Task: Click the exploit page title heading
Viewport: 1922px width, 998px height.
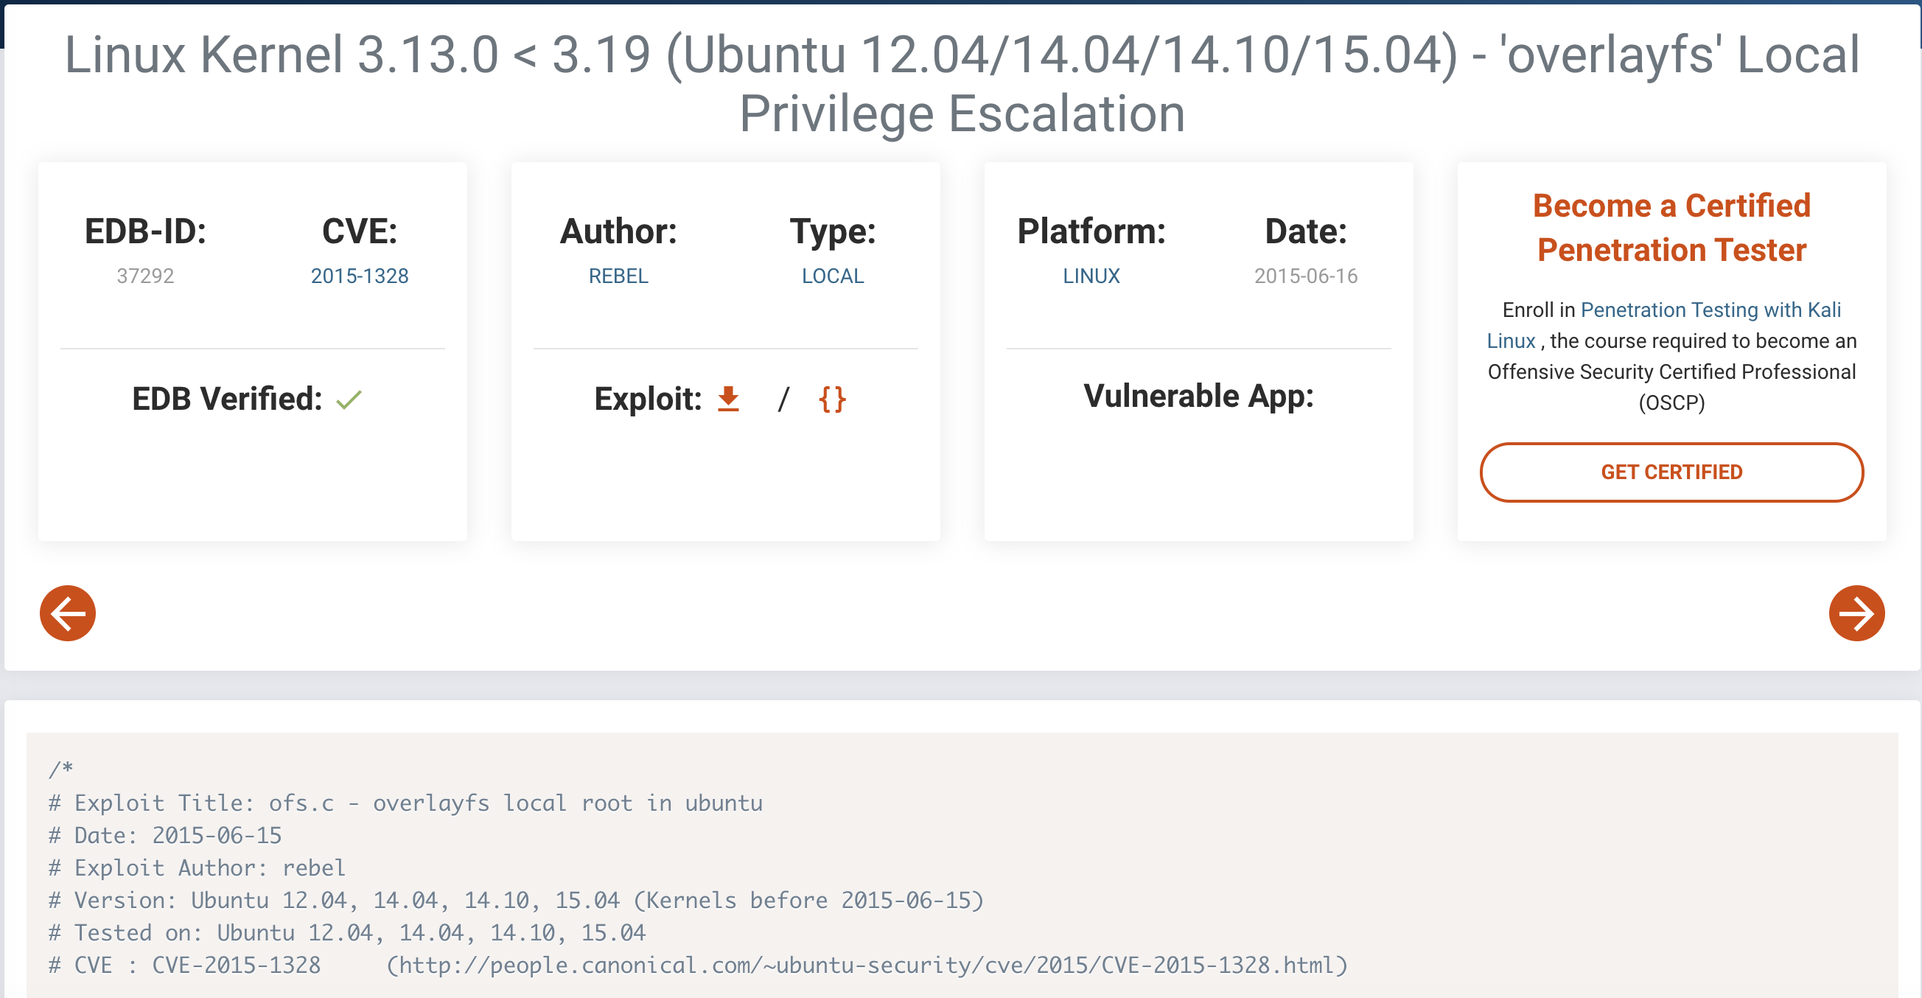Action: point(961,83)
